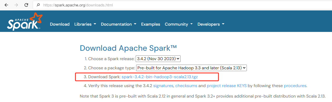This screenshot has height=102, width=332.
Task: Reload the page with the refresh icon
Action: tap(26, 5)
